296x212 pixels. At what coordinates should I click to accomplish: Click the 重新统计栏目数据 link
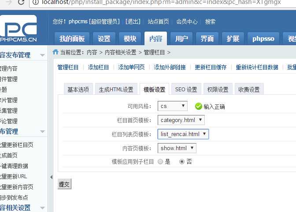257,67
